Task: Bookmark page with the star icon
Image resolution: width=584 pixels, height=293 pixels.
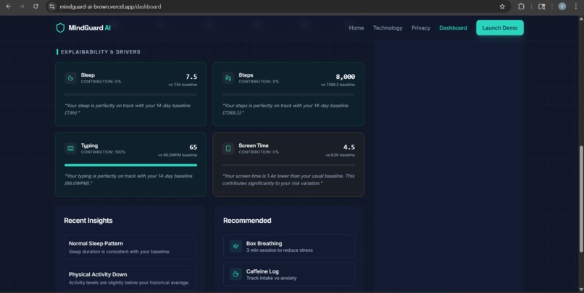Action: click(x=502, y=7)
